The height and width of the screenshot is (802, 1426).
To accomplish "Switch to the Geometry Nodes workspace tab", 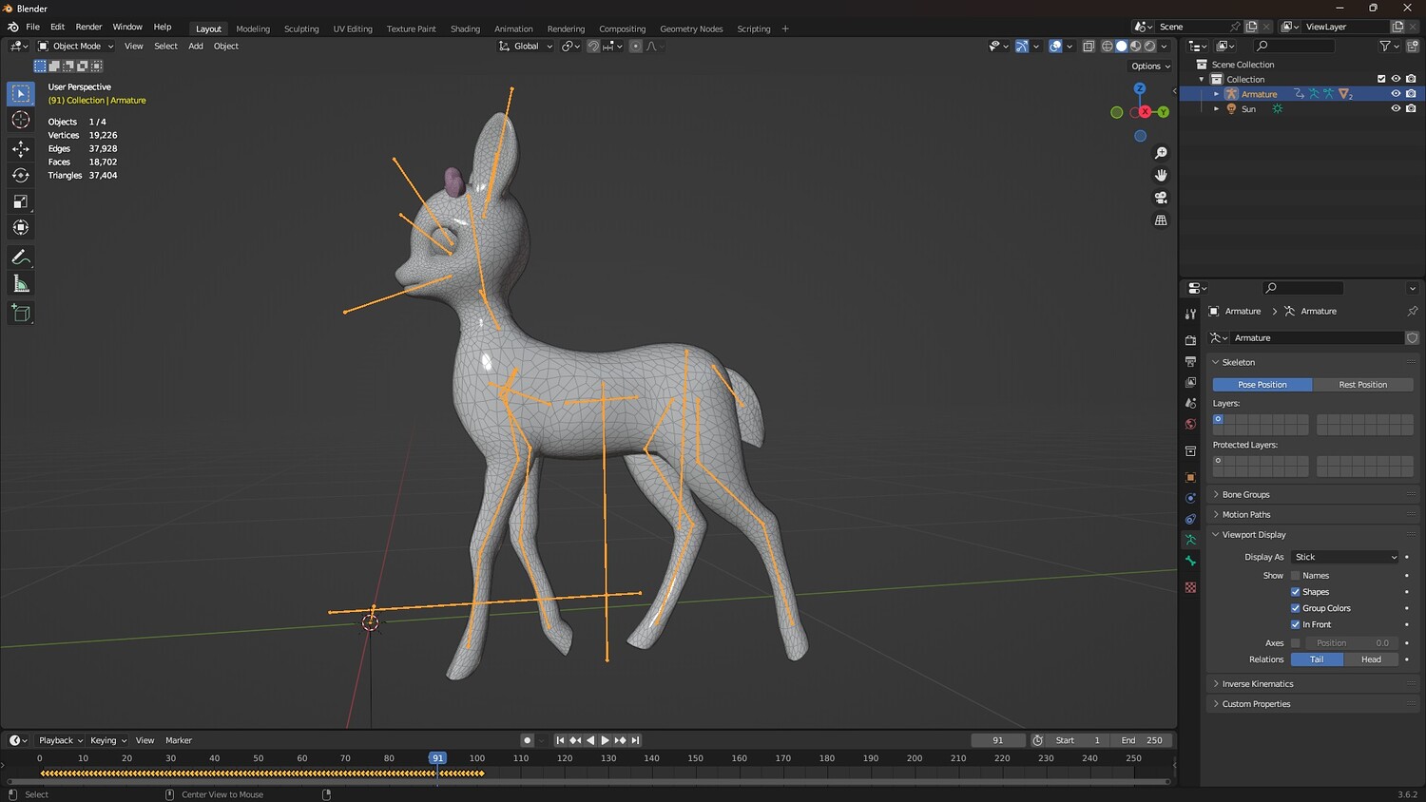I will [691, 29].
